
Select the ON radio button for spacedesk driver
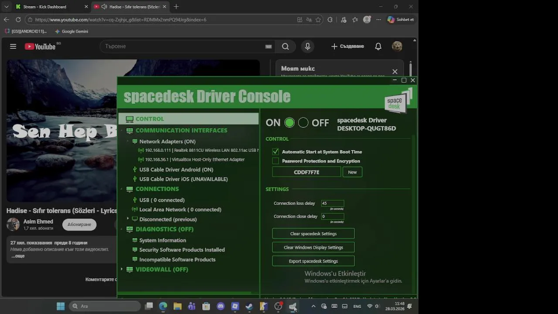tap(289, 123)
